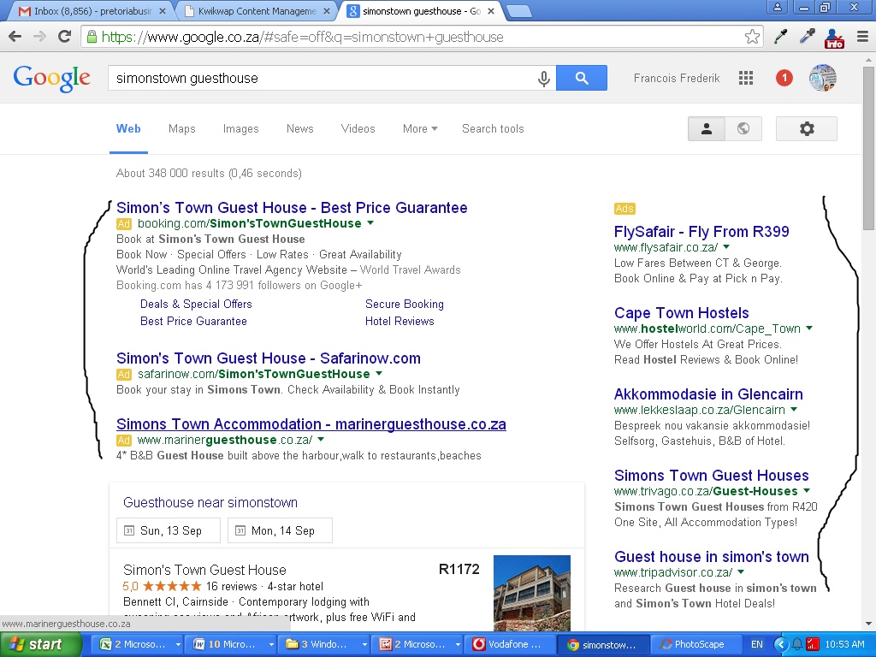
Task: Expand flysafair.co.za ad dropdown arrow
Action: 726,246
